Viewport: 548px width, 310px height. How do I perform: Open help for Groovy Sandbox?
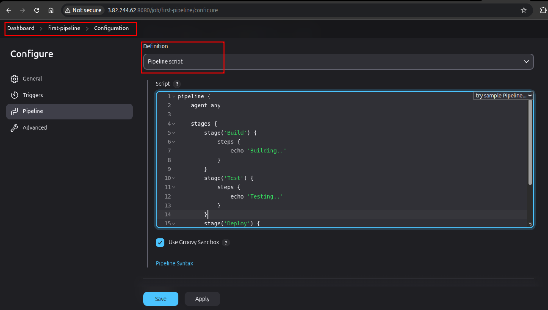coord(226,243)
